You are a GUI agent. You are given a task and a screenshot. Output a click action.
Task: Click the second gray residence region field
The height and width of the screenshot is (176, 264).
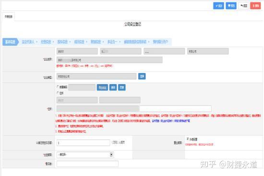[x=120, y=100]
